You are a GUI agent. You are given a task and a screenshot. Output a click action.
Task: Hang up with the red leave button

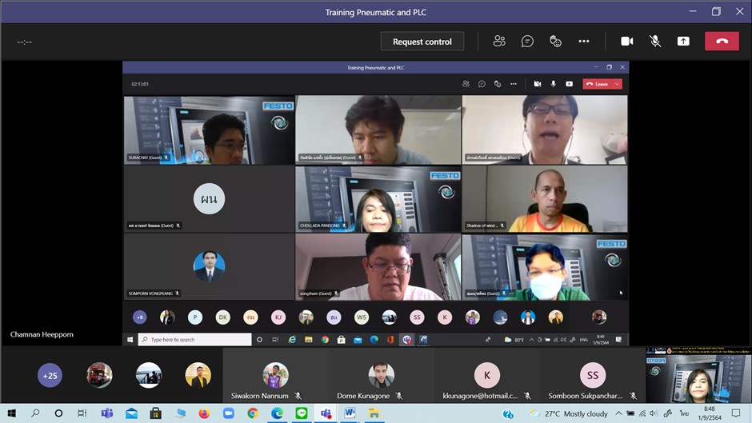722,42
